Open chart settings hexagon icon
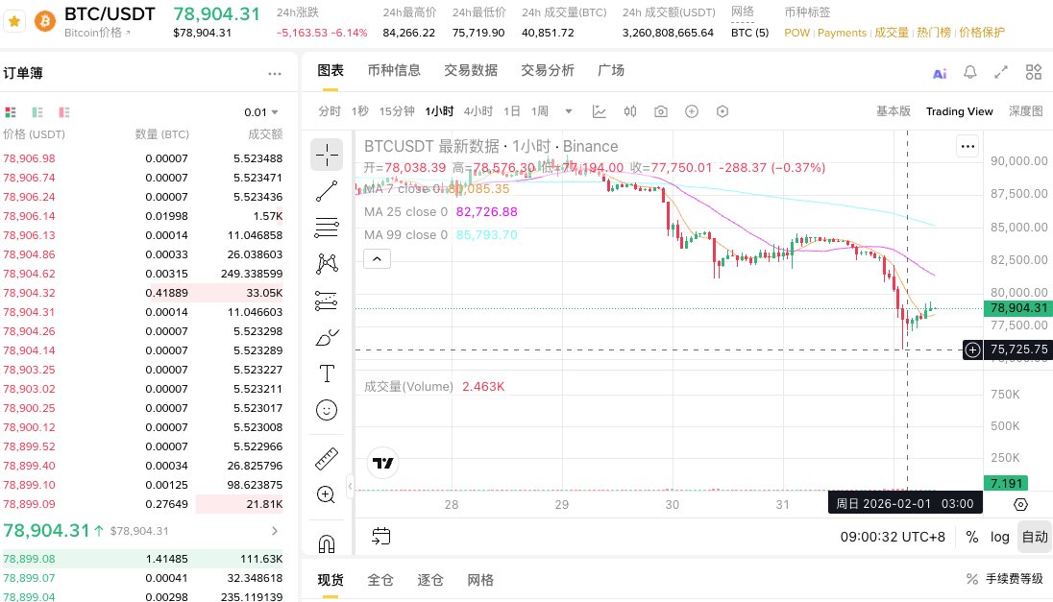The image size is (1053, 602). tap(722, 111)
